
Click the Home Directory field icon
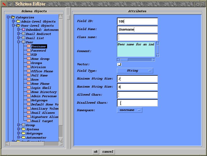click(29, 92)
